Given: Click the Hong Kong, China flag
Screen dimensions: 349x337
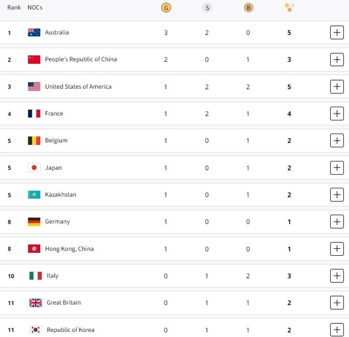Looking at the screenshot, I should pos(34,249).
